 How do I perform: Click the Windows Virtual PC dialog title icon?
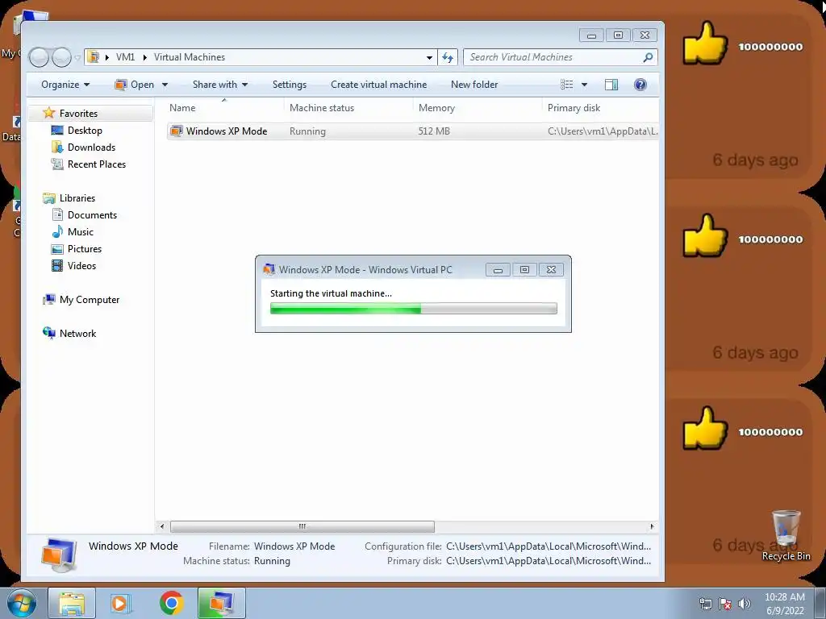269,269
